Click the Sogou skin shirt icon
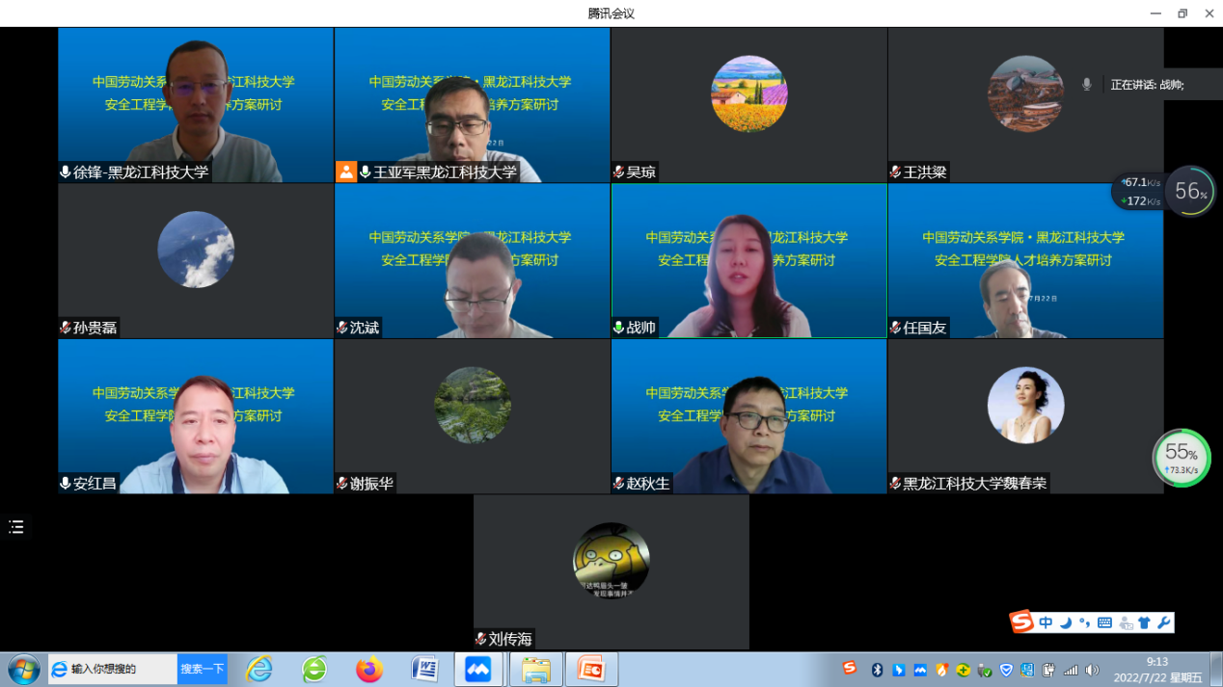The height and width of the screenshot is (687, 1223). point(1144,622)
